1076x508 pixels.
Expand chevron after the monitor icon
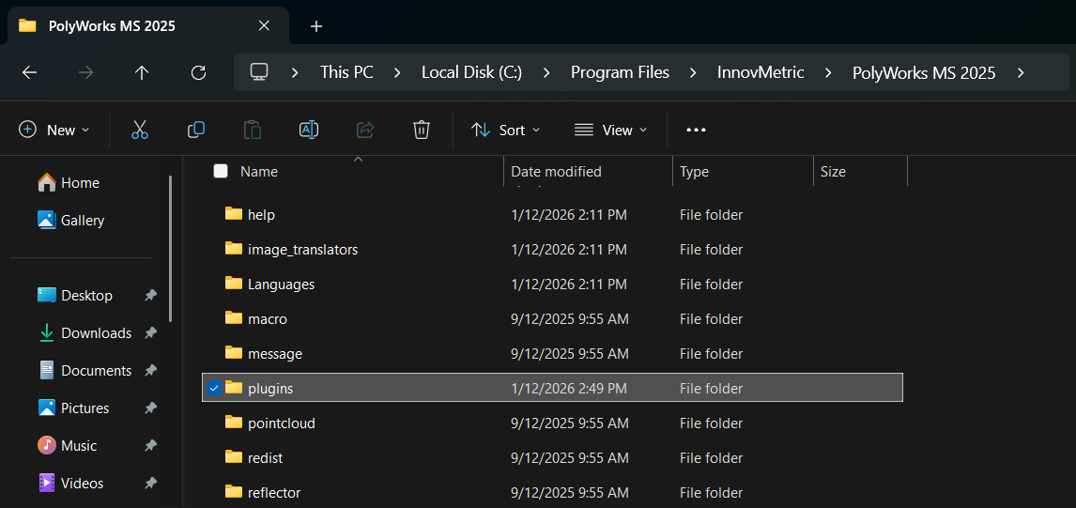click(x=295, y=72)
